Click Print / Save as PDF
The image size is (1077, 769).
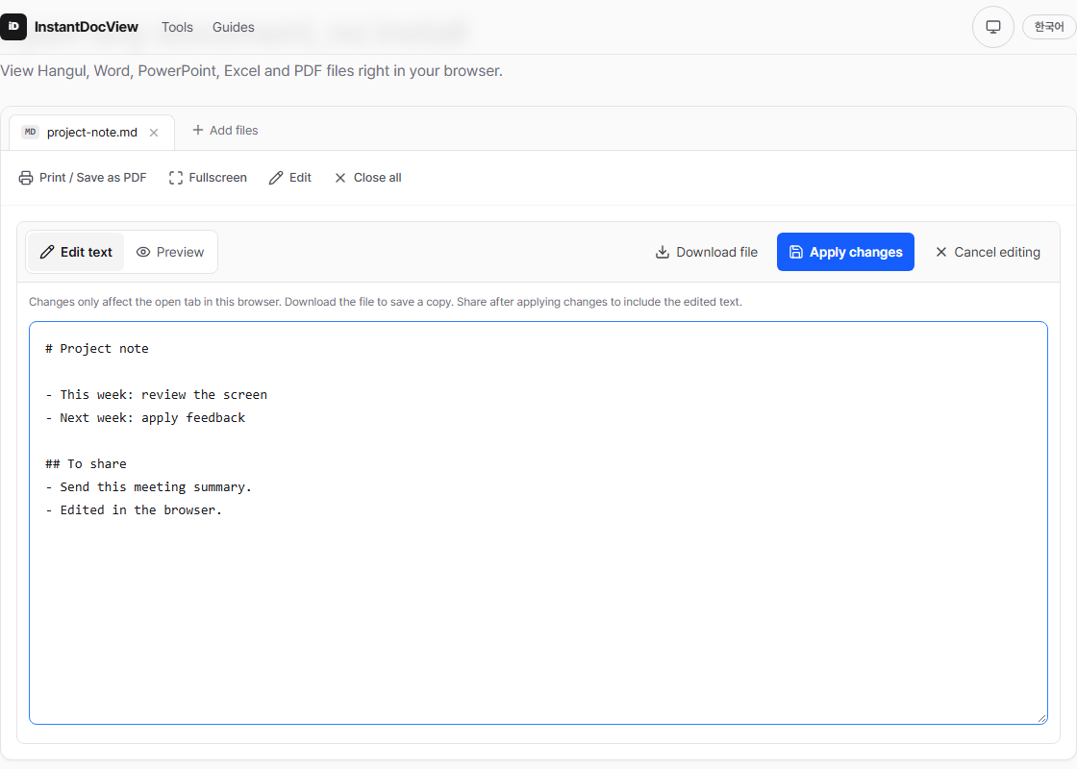coord(83,178)
